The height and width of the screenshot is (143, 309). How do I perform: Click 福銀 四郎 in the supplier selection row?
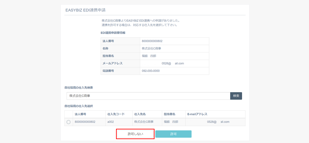[171, 122]
